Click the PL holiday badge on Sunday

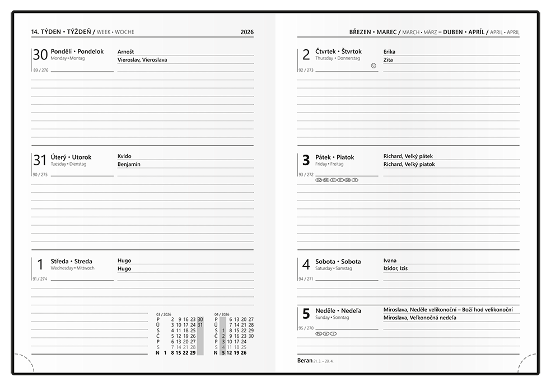pos(319,334)
